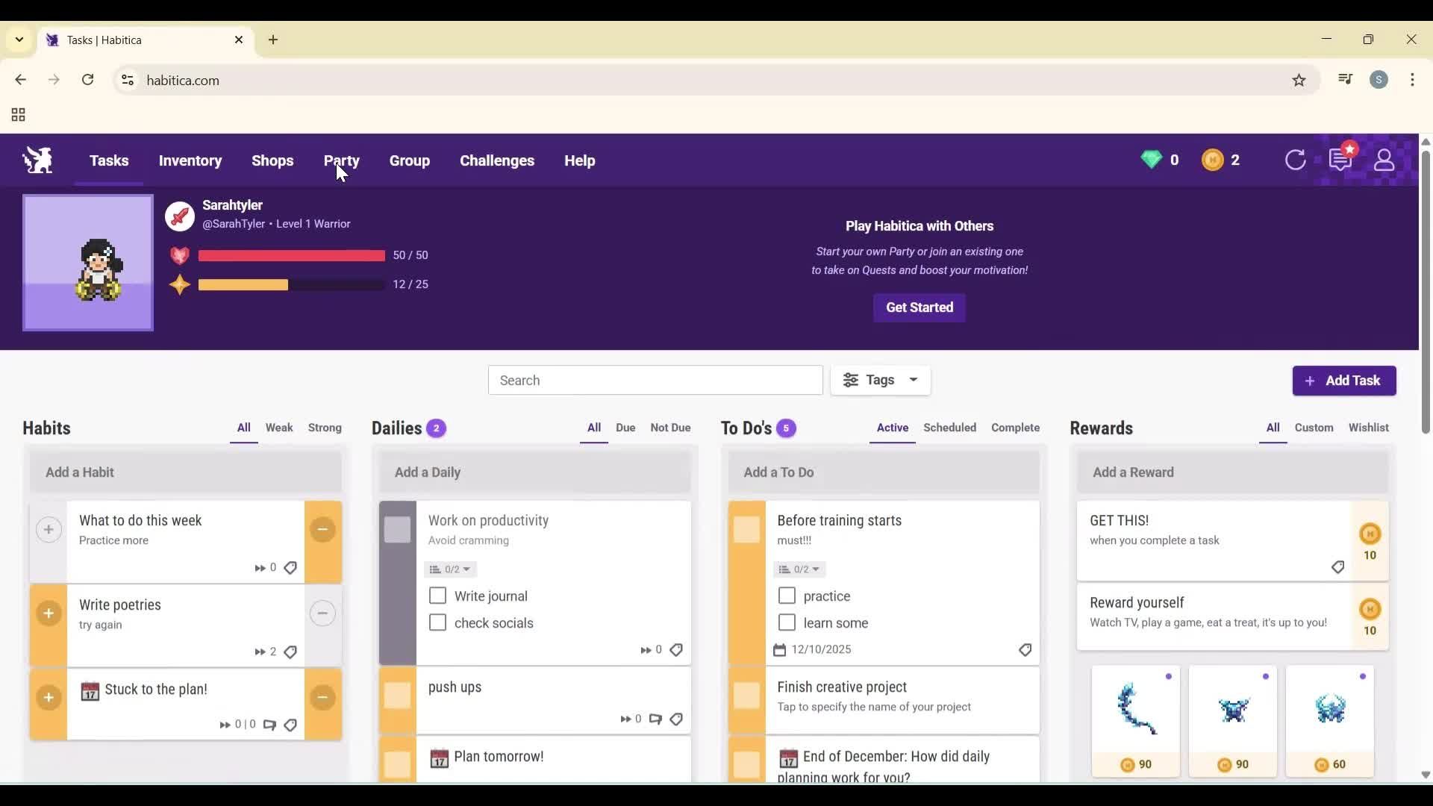Expand the 0/2 checklist under Before training starts
1433x806 pixels.
(x=799, y=569)
